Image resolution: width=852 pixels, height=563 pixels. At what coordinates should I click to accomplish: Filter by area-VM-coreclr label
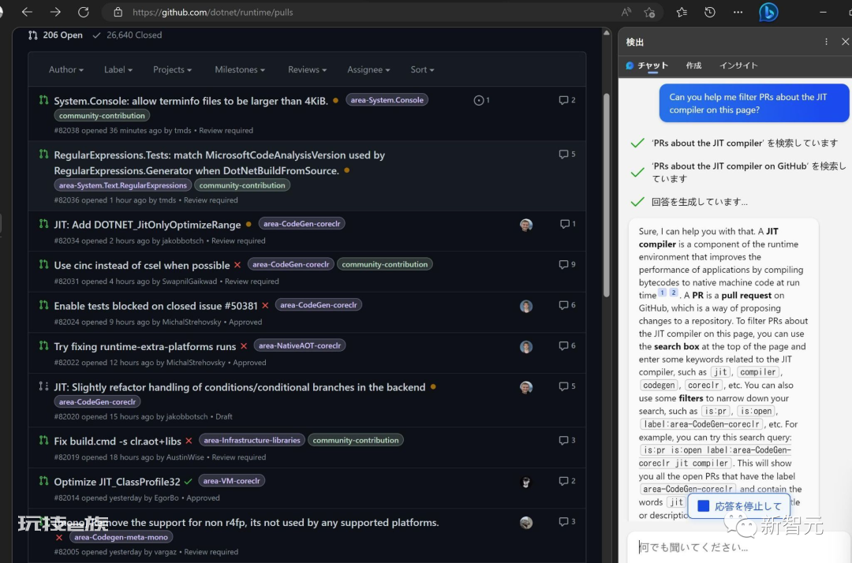tap(231, 481)
